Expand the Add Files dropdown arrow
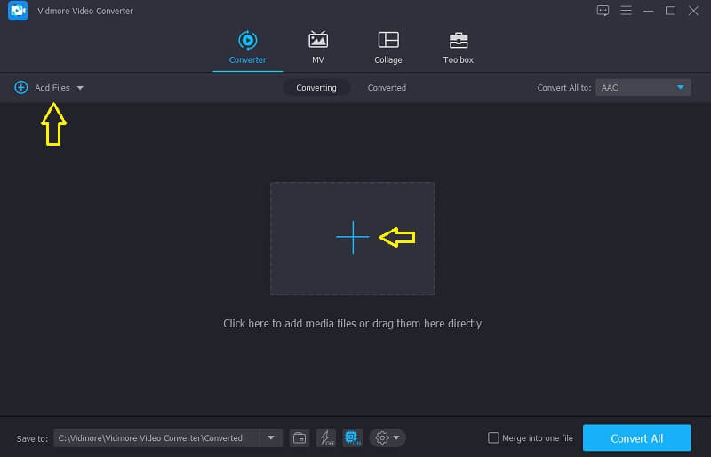 point(80,88)
